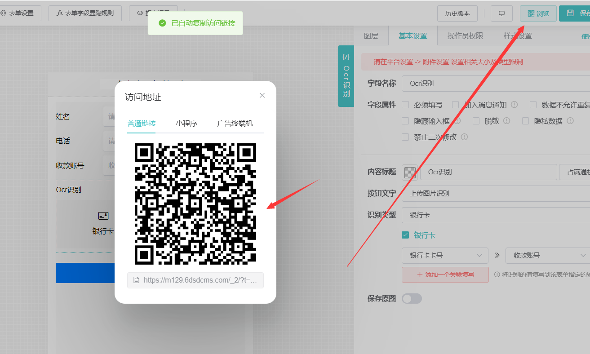Viewport: 590px width, 354px height.
Task: Open the 操作员权限 tab
Action: (466, 36)
